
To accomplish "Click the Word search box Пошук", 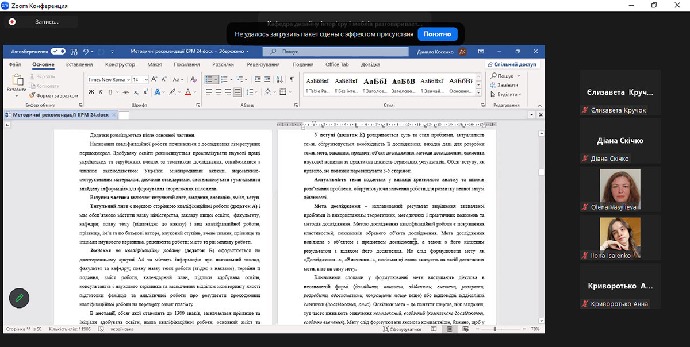I will tap(336, 51).
